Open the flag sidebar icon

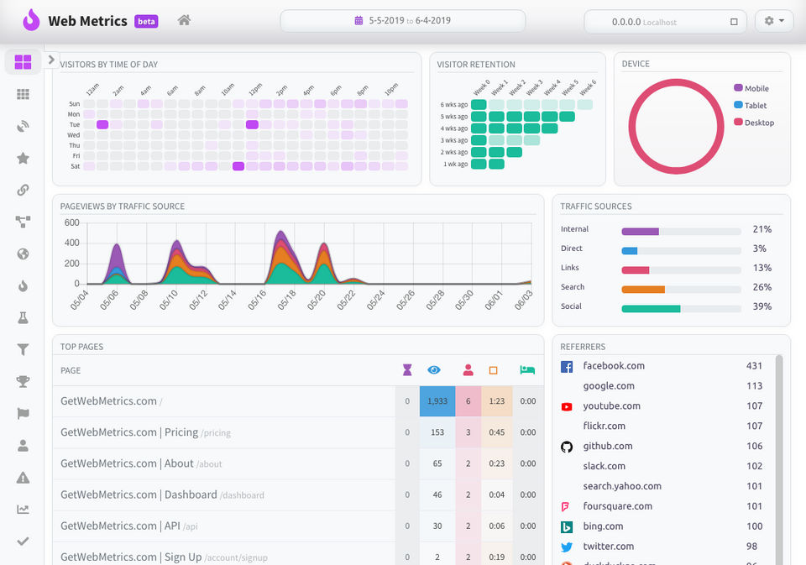tap(24, 413)
